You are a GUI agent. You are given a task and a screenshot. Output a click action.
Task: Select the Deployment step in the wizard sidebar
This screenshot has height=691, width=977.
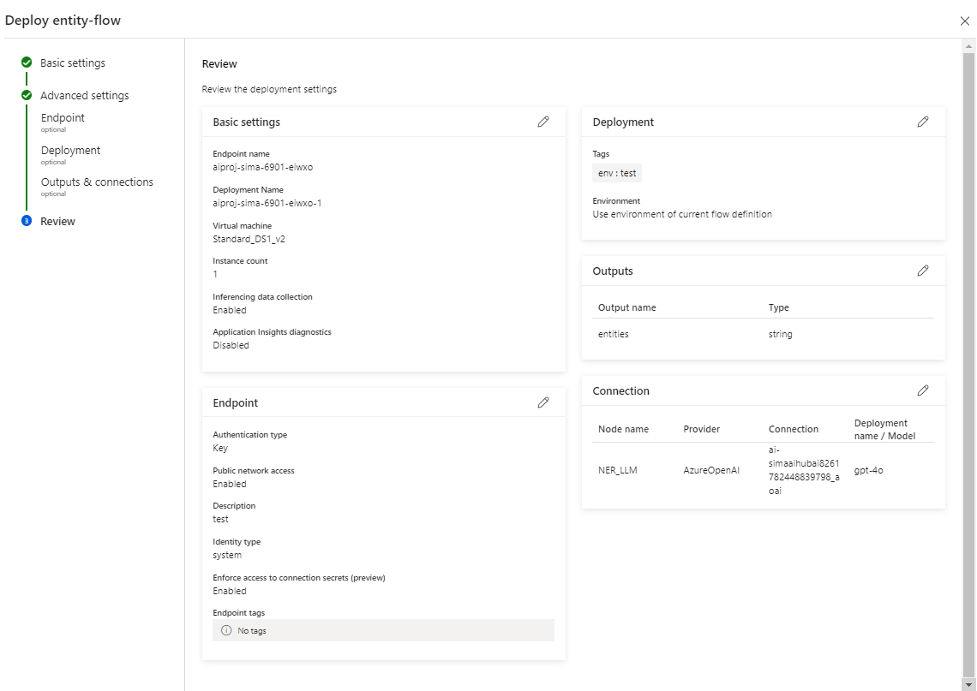[x=70, y=150]
